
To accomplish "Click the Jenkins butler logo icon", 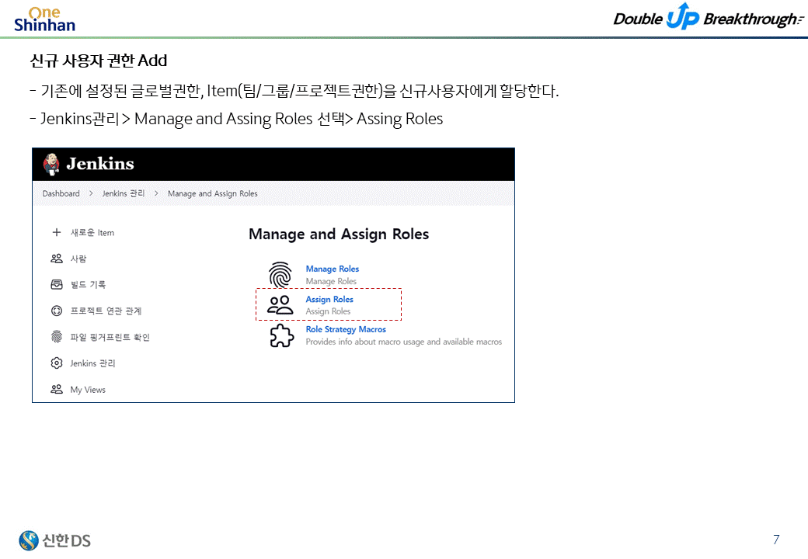I will [x=51, y=164].
